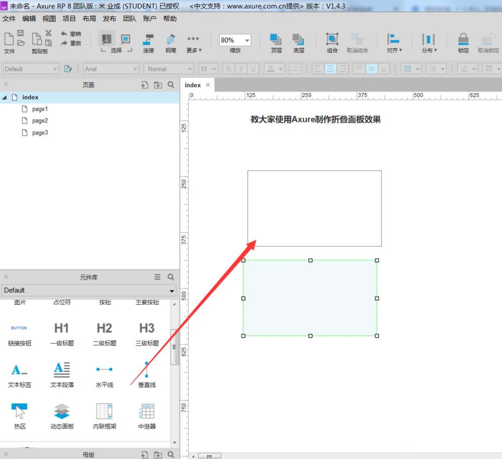The width and height of the screenshot is (502, 459).
Task: Click the 撤销 (Undo) button
Action: pos(71,33)
